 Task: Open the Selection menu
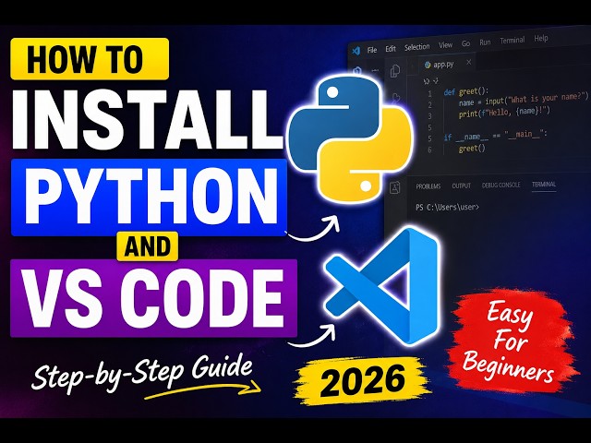(x=416, y=47)
